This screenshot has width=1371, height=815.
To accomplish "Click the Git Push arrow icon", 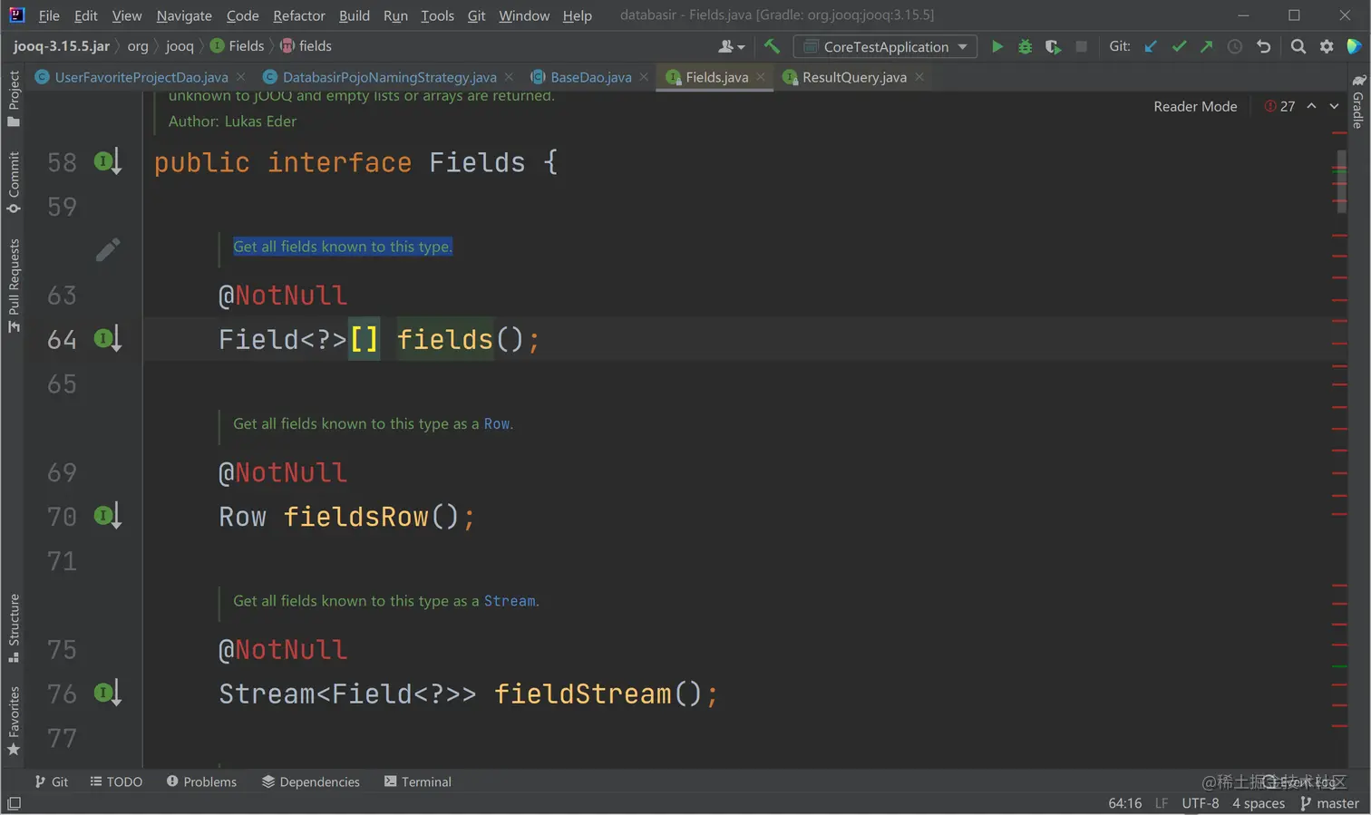I will (x=1207, y=46).
